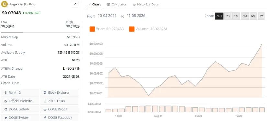Click the green up-arrow 0.20% (24H) indicator

coord(31,13)
